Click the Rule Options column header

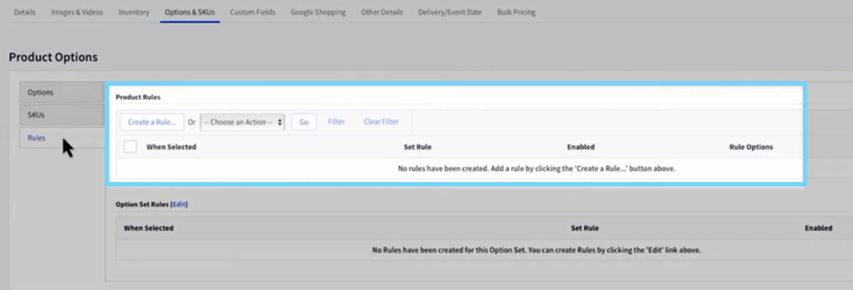(751, 147)
